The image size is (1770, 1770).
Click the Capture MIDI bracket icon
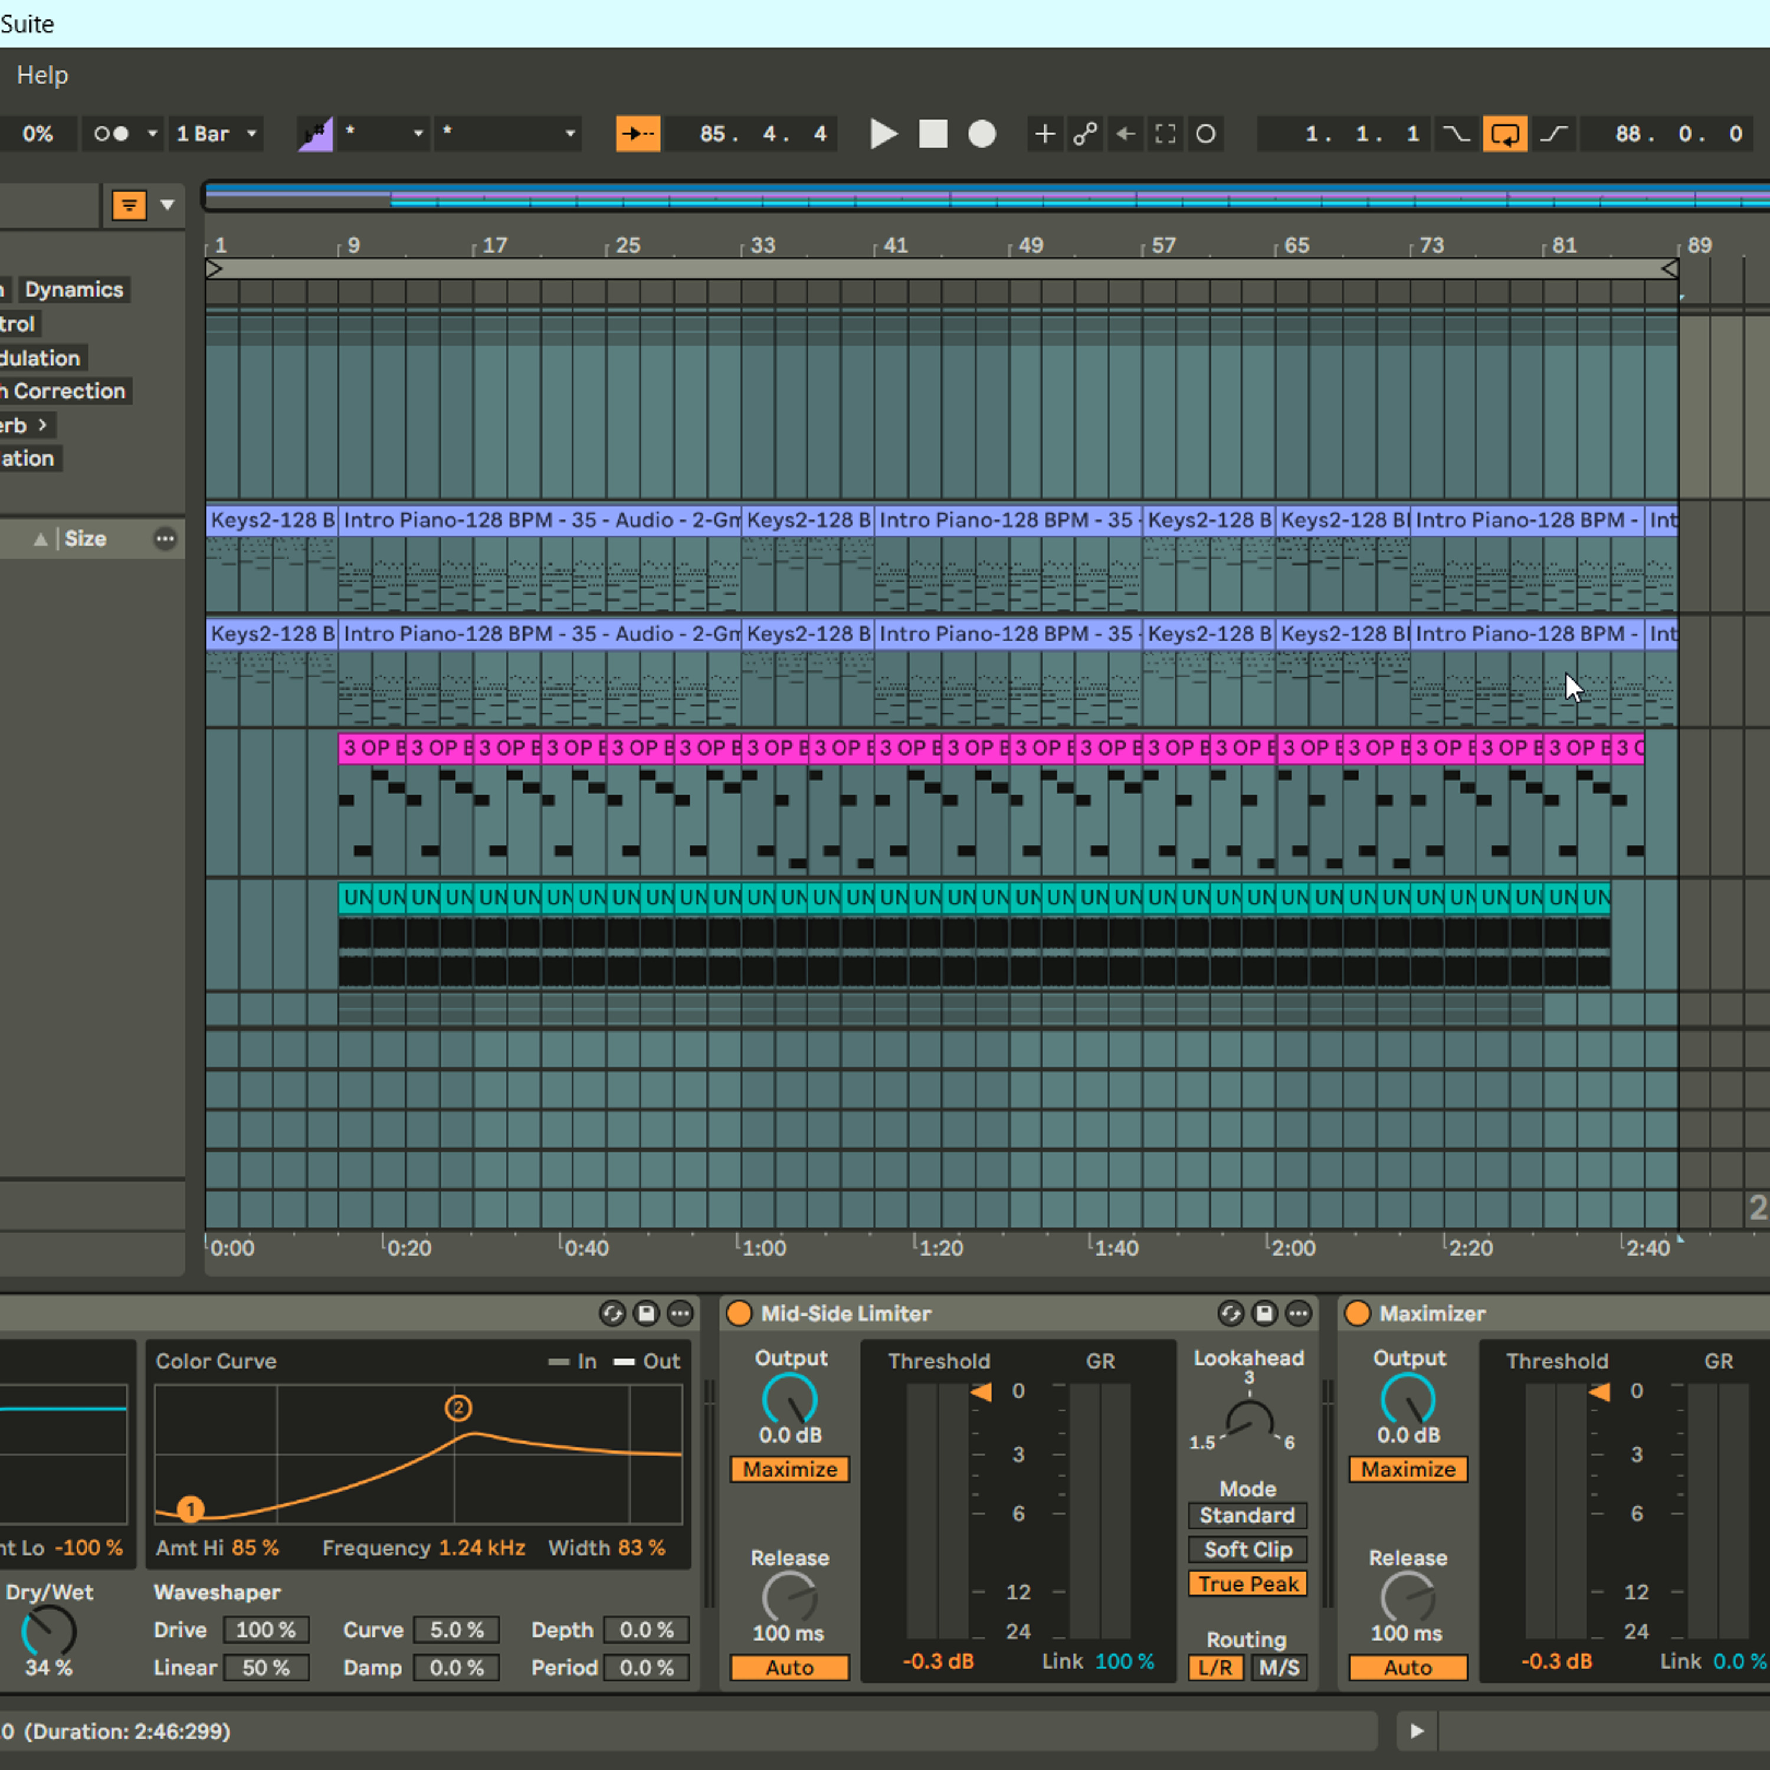[1165, 134]
